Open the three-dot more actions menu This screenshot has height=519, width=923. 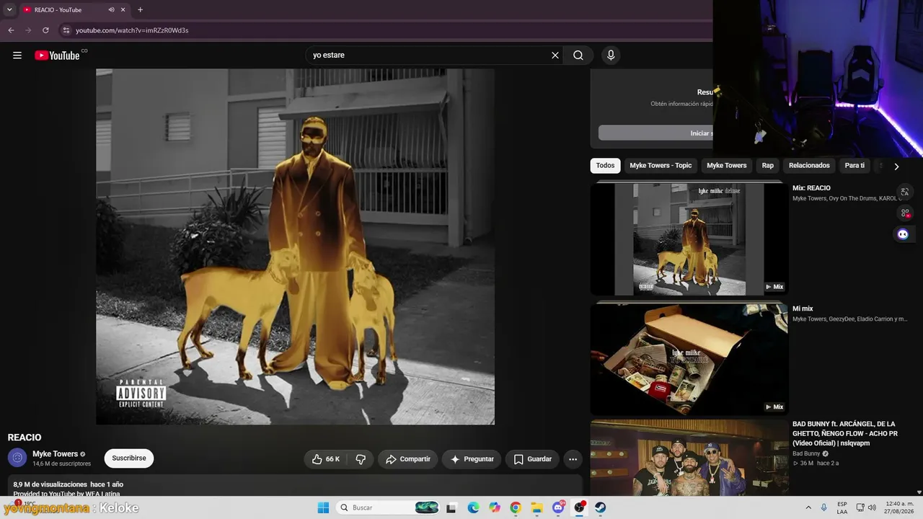coord(573,459)
